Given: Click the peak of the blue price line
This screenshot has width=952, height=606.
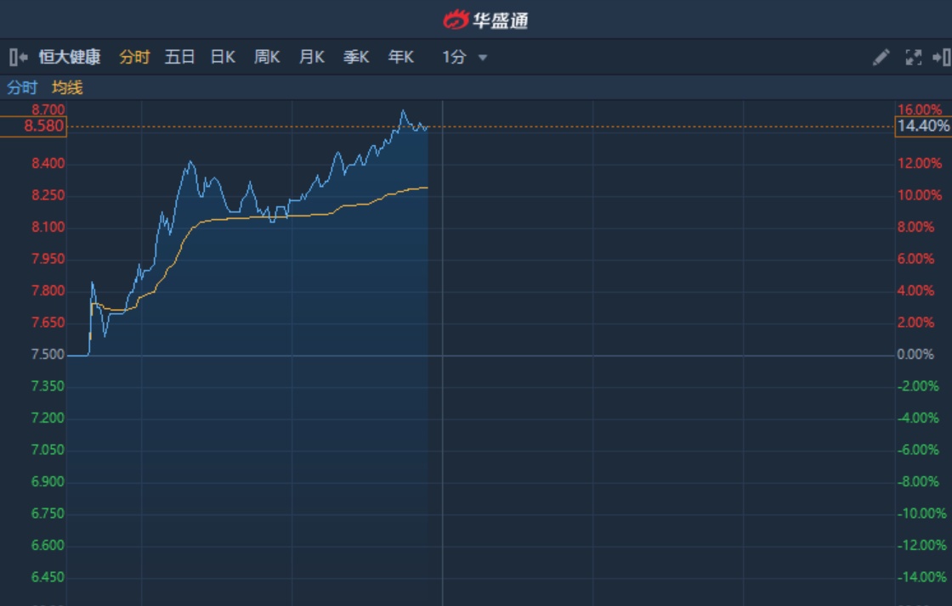Looking at the screenshot, I should [x=403, y=111].
